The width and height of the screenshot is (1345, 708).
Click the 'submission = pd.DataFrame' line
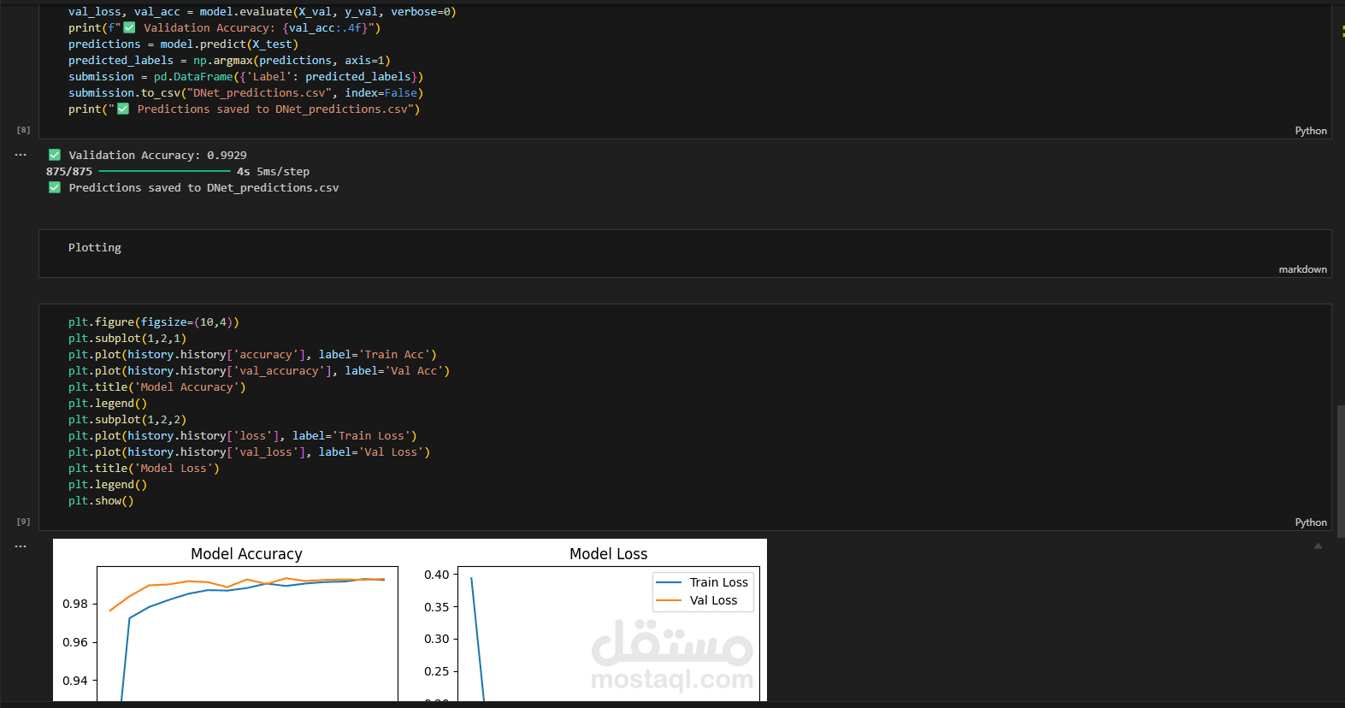[x=245, y=76]
